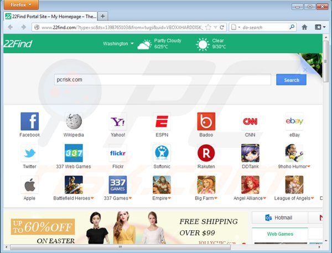
Task: Expand the League of Angels dropdown arrow
Action: click(x=312, y=198)
